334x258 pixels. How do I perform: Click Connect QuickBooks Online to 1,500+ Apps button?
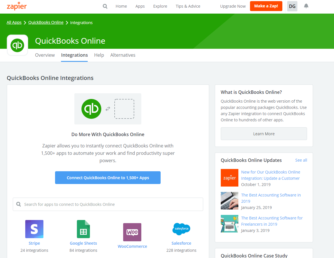click(x=108, y=177)
